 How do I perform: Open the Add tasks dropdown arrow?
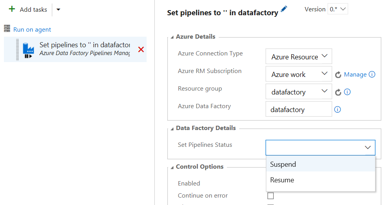pyautogui.click(x=58, y=9)
